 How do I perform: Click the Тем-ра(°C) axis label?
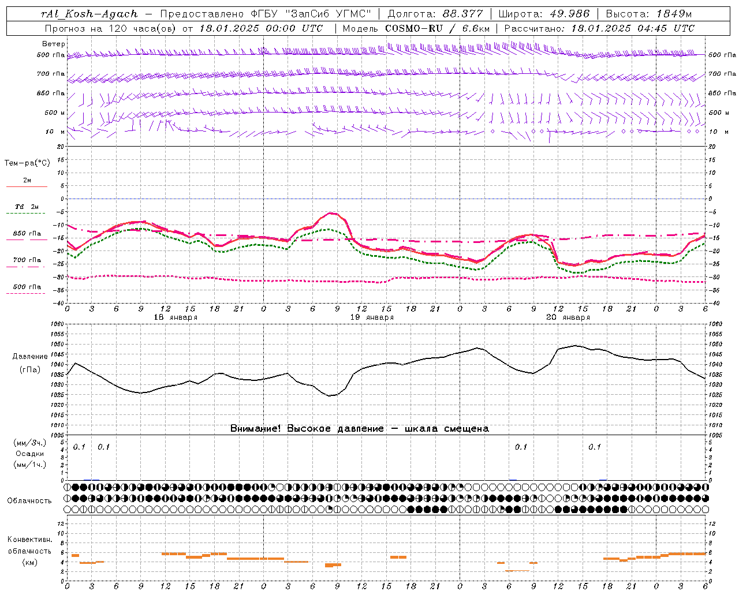27,163
